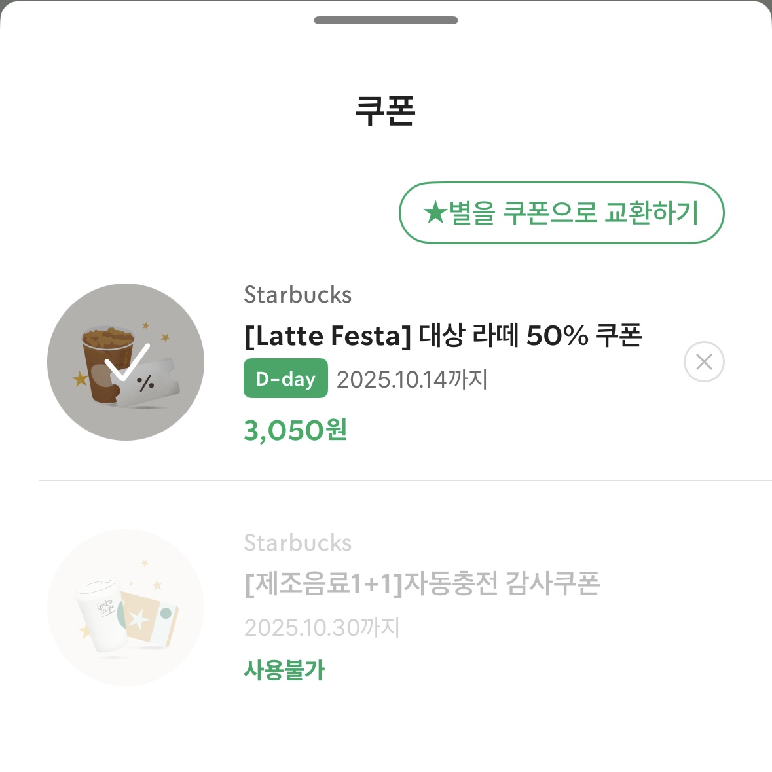The height and width of the screenshot is (772, 772).
Task: Tap the Starbucks brand label on the first coupon
Action: [x=298, y=295]
